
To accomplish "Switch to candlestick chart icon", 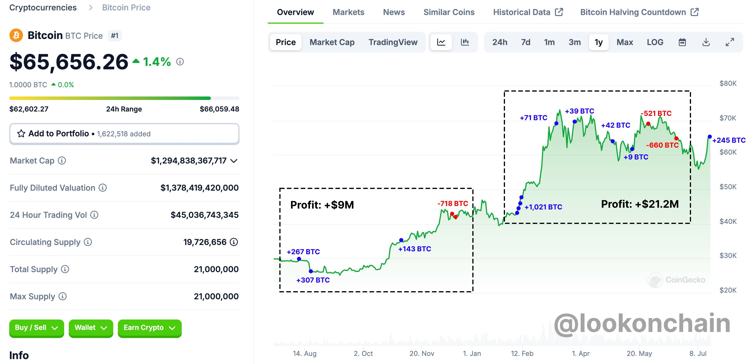I will coord(465,42).
